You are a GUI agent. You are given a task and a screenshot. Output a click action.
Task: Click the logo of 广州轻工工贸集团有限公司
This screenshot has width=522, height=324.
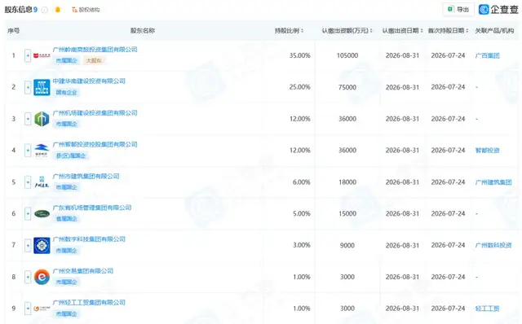coord(42,309)
